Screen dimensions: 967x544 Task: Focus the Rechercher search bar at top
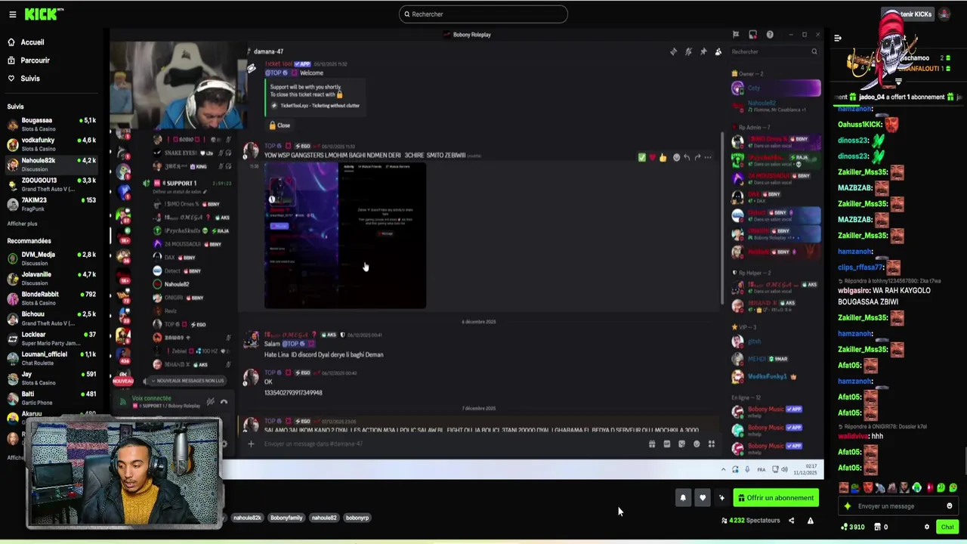point(483,14)
